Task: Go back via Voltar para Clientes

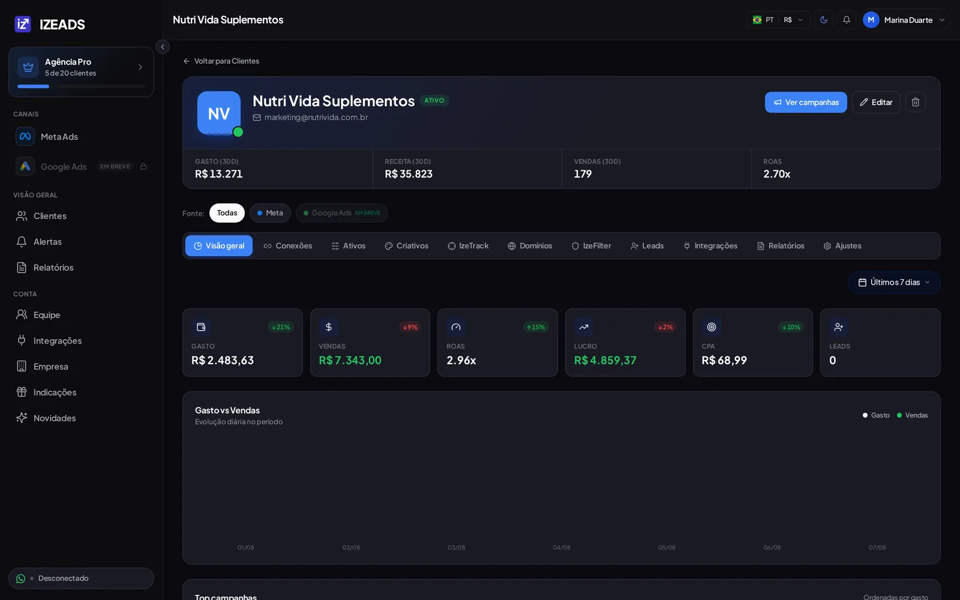Action: 221,61
